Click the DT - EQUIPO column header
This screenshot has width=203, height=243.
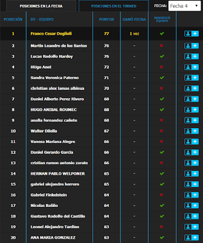point(42,19)
